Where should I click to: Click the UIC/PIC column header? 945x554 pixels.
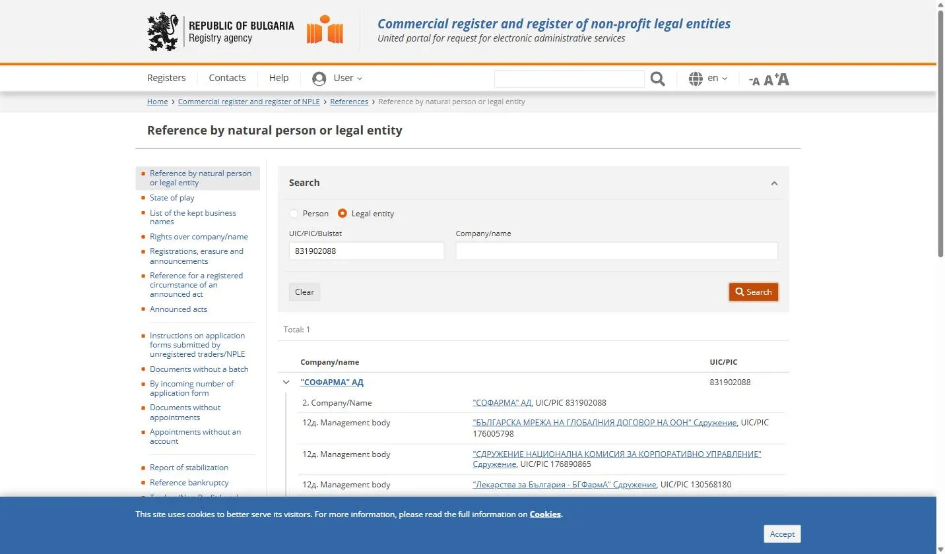[723, 362]
